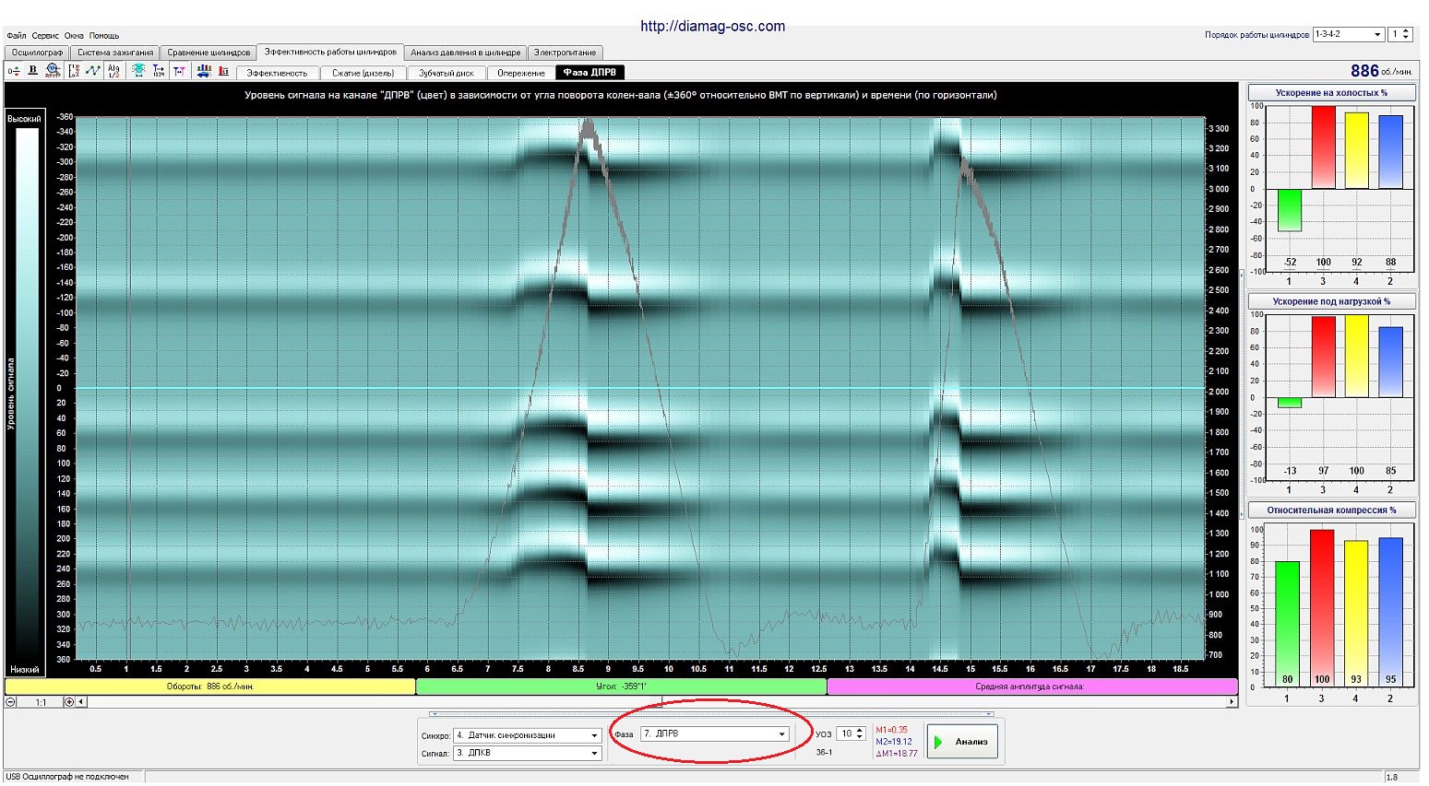Click the teal engine diagnostics icon
1429x786 pixels.
[138, 71]
